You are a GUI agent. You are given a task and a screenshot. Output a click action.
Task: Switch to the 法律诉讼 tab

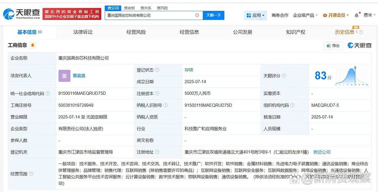point(83,32)
